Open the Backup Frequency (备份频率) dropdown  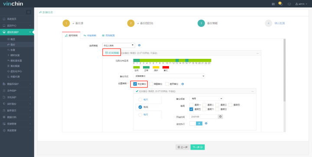click(206, 99)
